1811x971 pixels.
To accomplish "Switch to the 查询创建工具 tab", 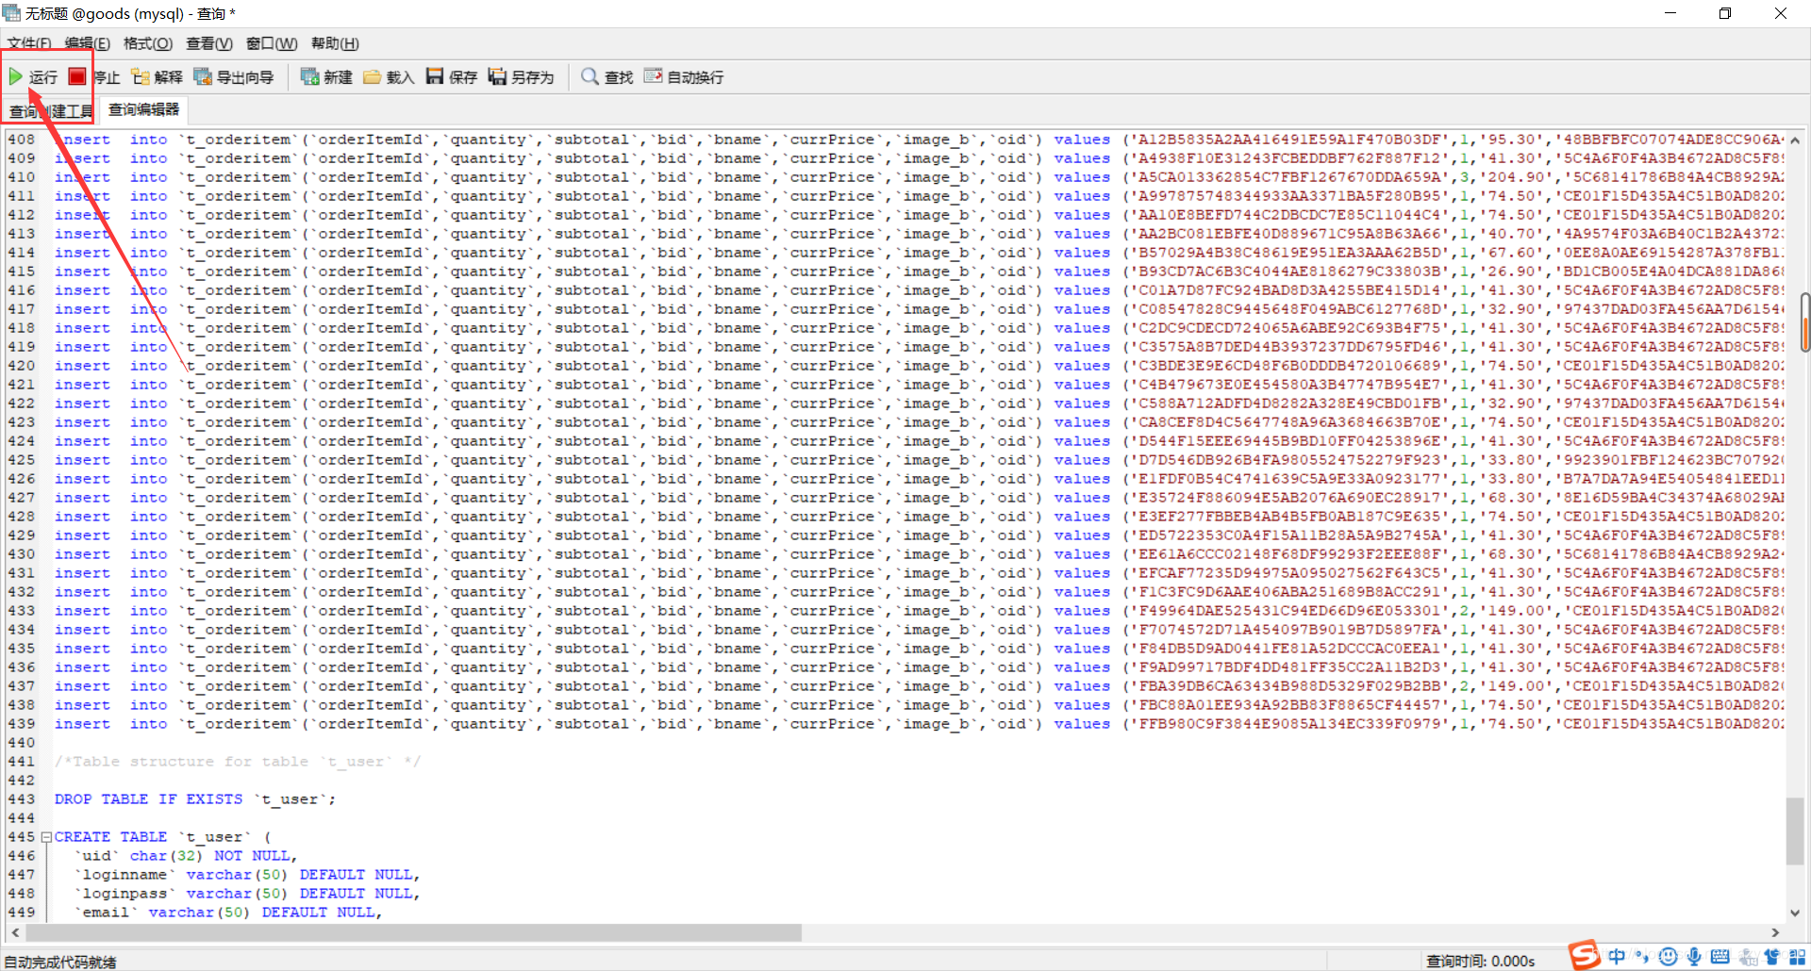I will click(51, 110).
